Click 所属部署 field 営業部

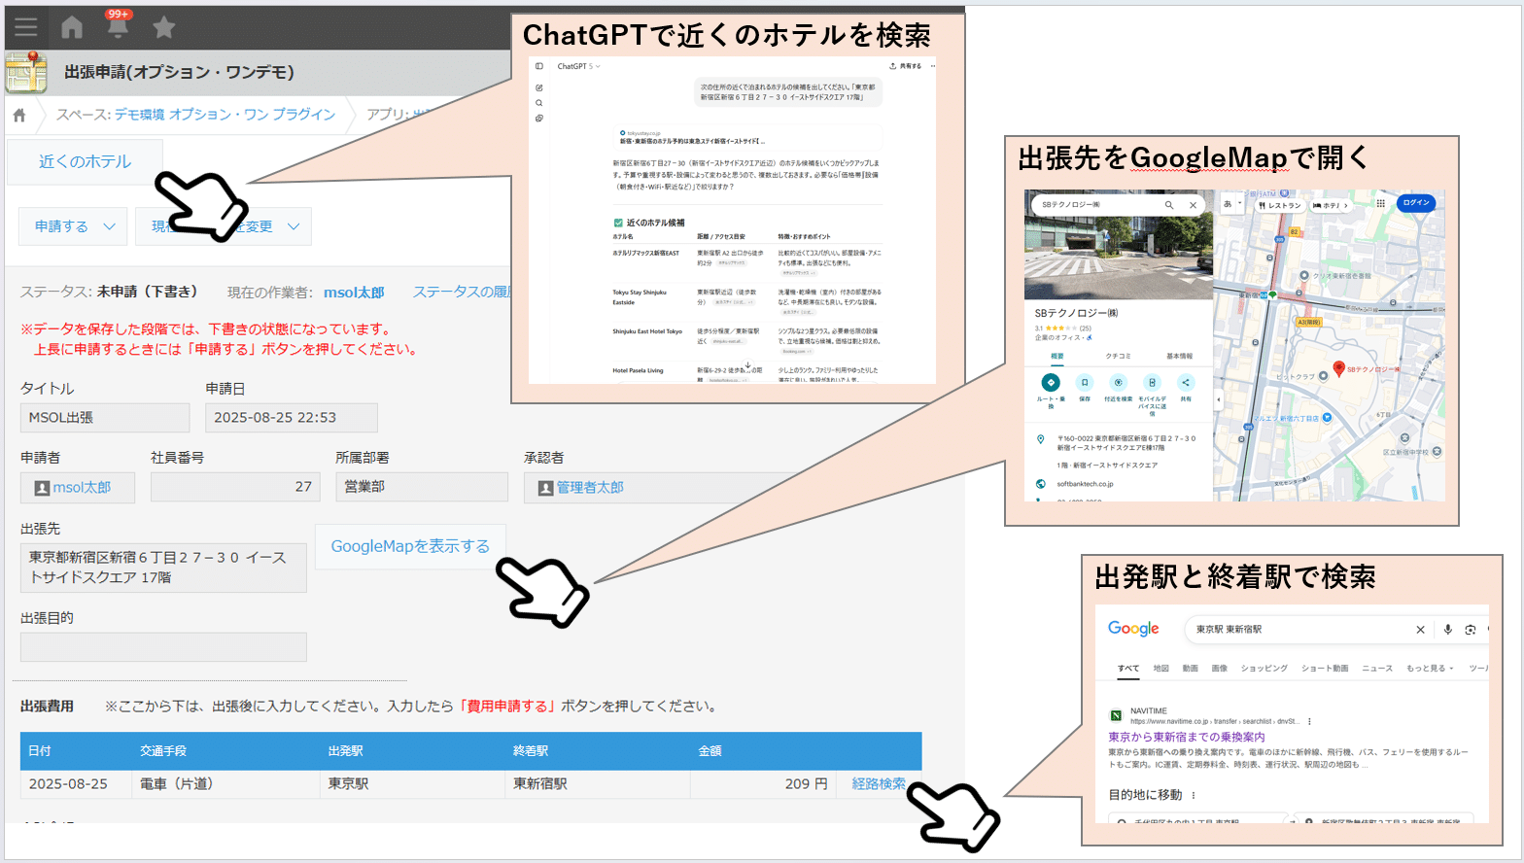point(422,487)
